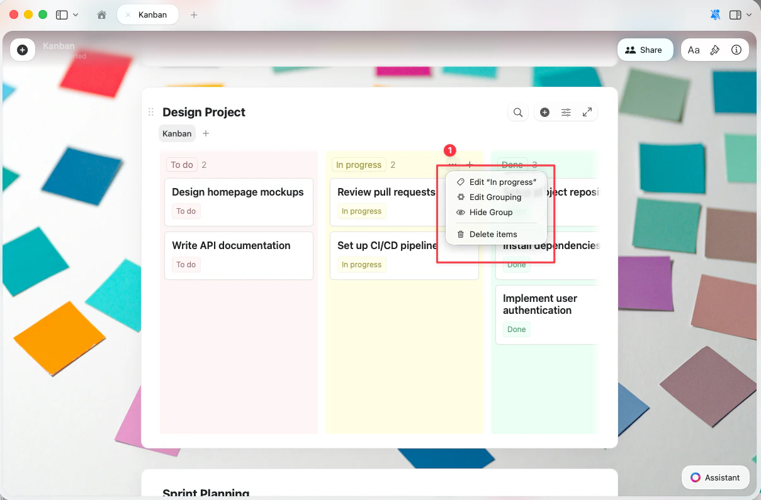Open search within the Design Project board
761x500 pixels.
(x=517, y=112)
